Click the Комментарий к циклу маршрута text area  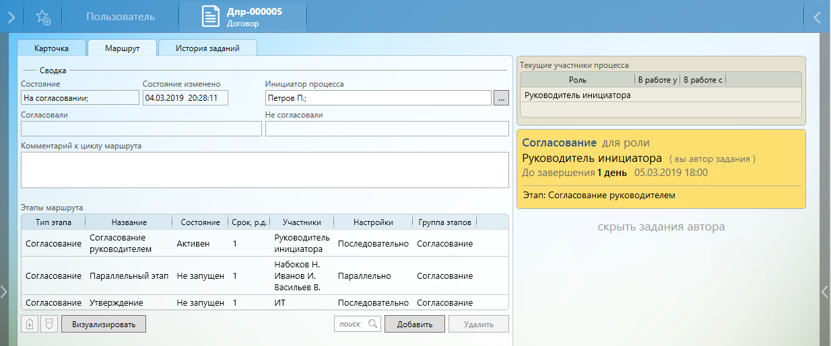click(x=265, y=170)
